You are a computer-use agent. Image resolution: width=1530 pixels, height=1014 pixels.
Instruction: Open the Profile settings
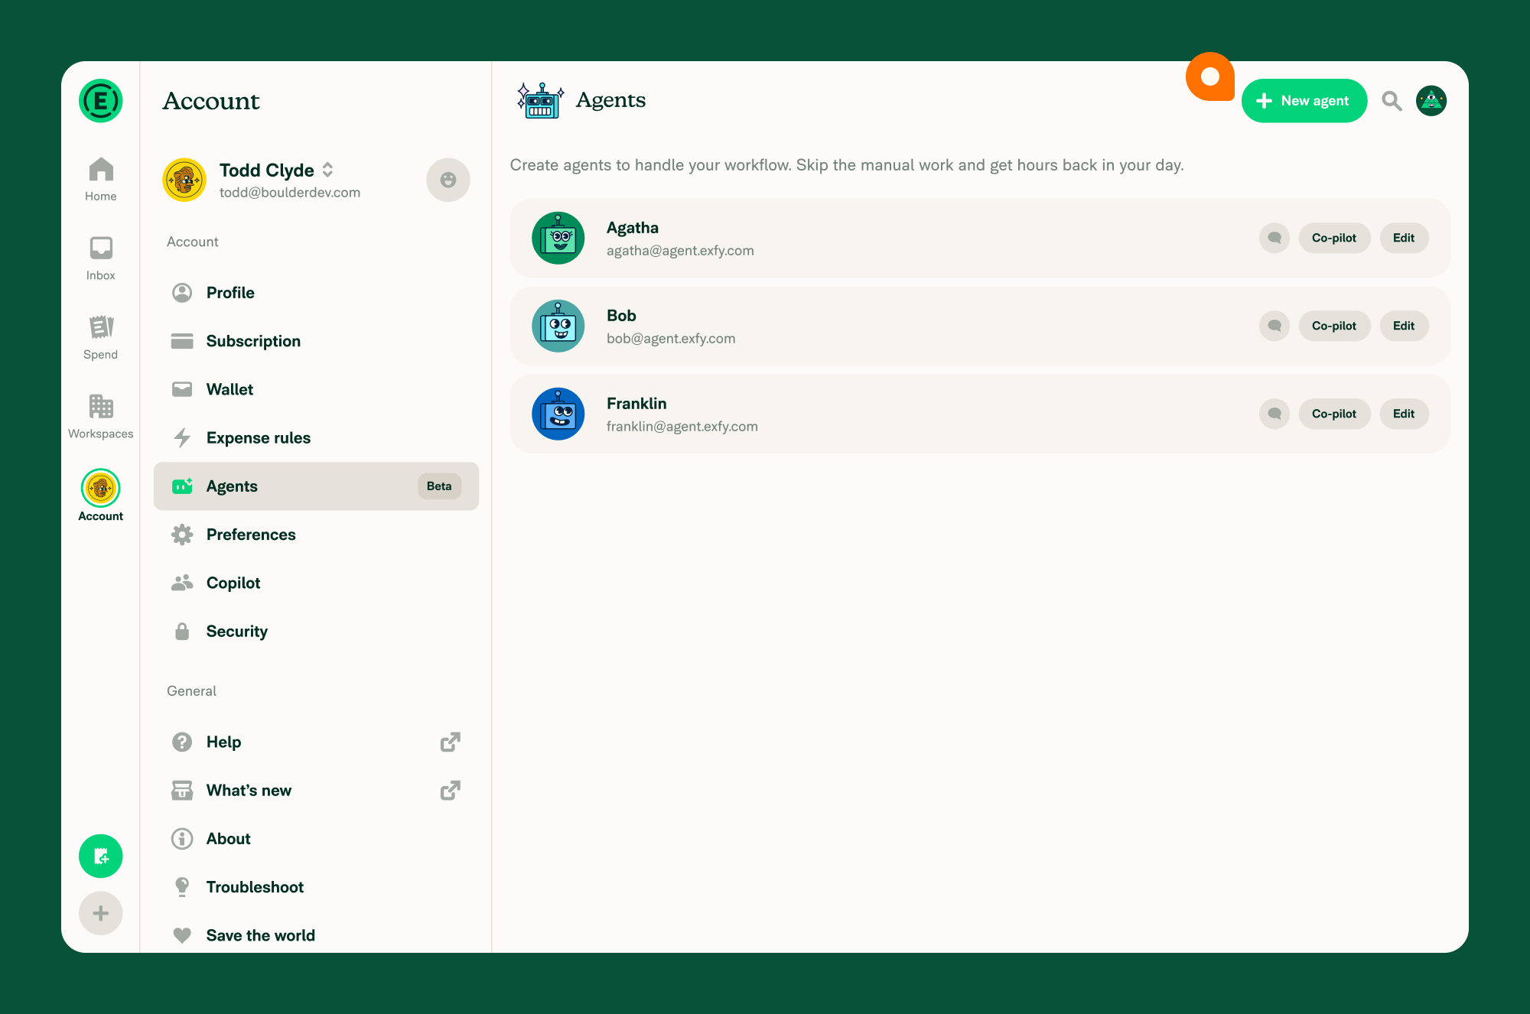316,293
